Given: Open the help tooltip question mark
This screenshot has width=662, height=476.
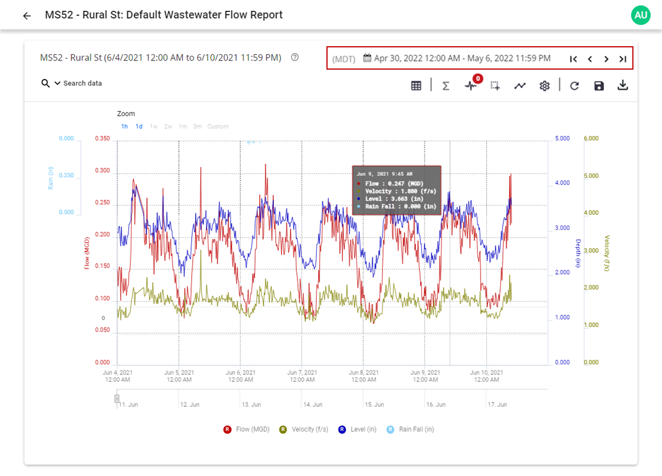Looking at the screenshot, I should click(294, 57).
